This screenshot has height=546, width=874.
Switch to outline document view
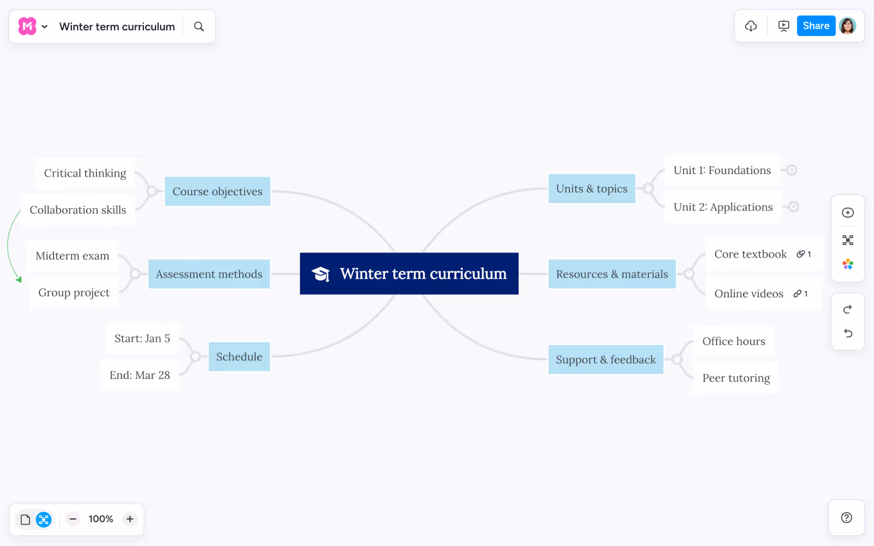click(26, 520)
